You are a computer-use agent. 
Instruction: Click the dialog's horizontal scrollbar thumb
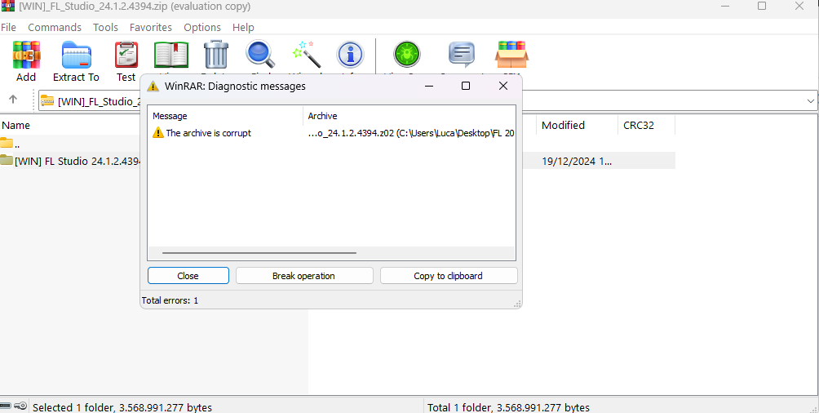pos(259,253)
